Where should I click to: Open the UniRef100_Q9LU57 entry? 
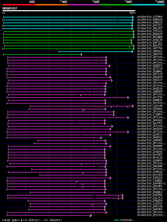click(150, 28)
